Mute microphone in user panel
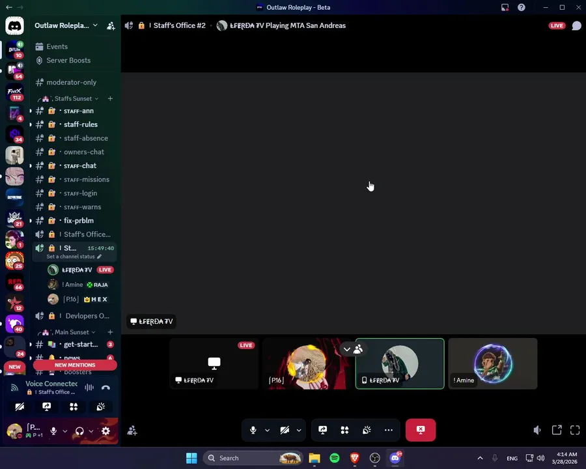The width and height of the screenshot is (586, 469). pyautogui.click(x=53, y=431)
